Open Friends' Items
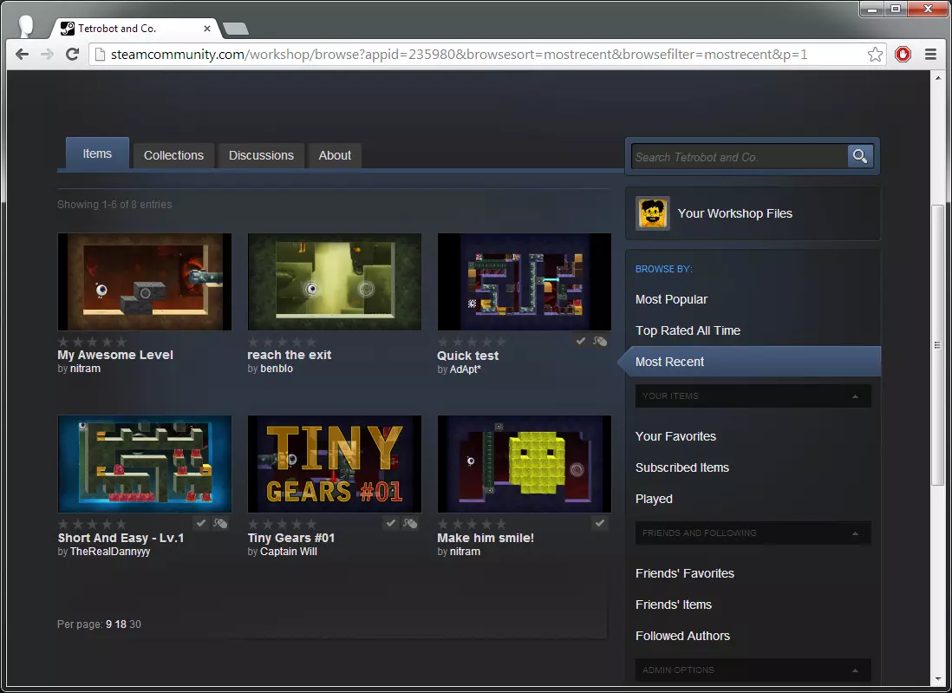Screen dimensions: 952x693 coord(674,605)
